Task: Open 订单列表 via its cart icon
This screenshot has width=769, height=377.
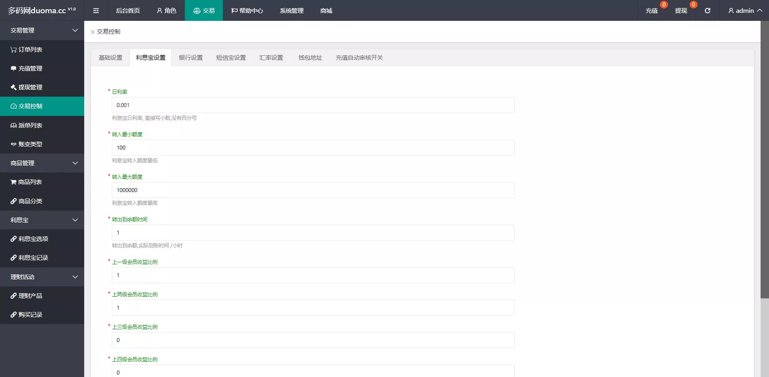Action: click(x=14, y=50)
